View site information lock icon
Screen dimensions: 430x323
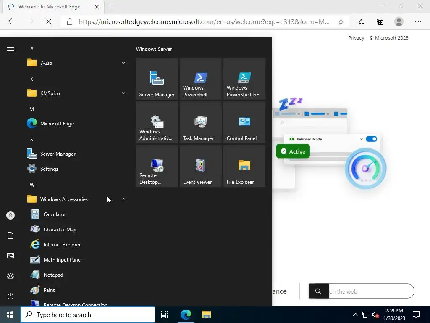tap(70, 22)
